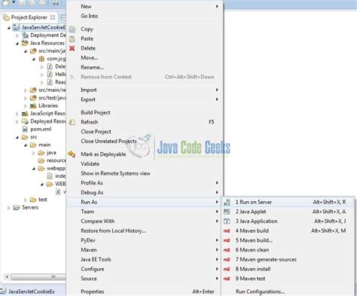This screenshot has width=357, height=296.
Task: Click the Deployment Descriptor icon
Action: coord(25,35)
